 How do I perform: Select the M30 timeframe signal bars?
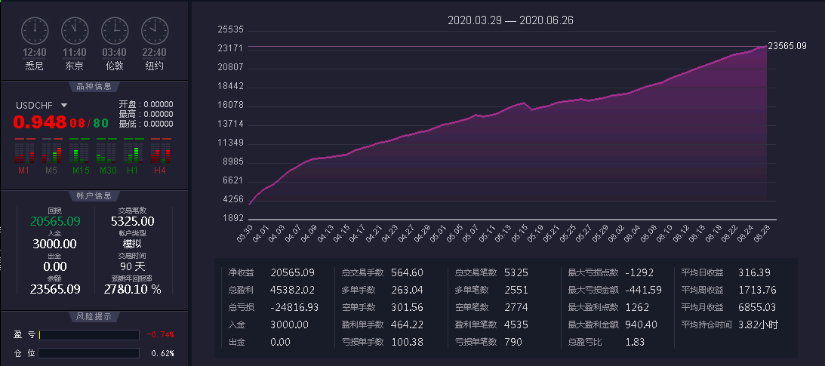click(106, 151)
